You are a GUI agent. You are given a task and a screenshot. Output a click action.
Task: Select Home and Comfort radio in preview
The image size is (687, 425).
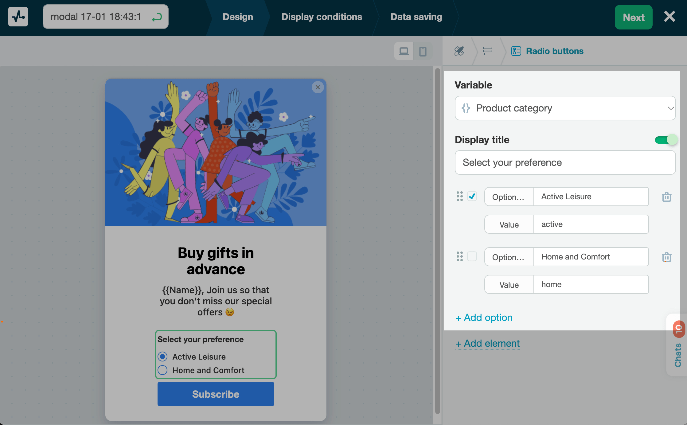pos(162,370)
